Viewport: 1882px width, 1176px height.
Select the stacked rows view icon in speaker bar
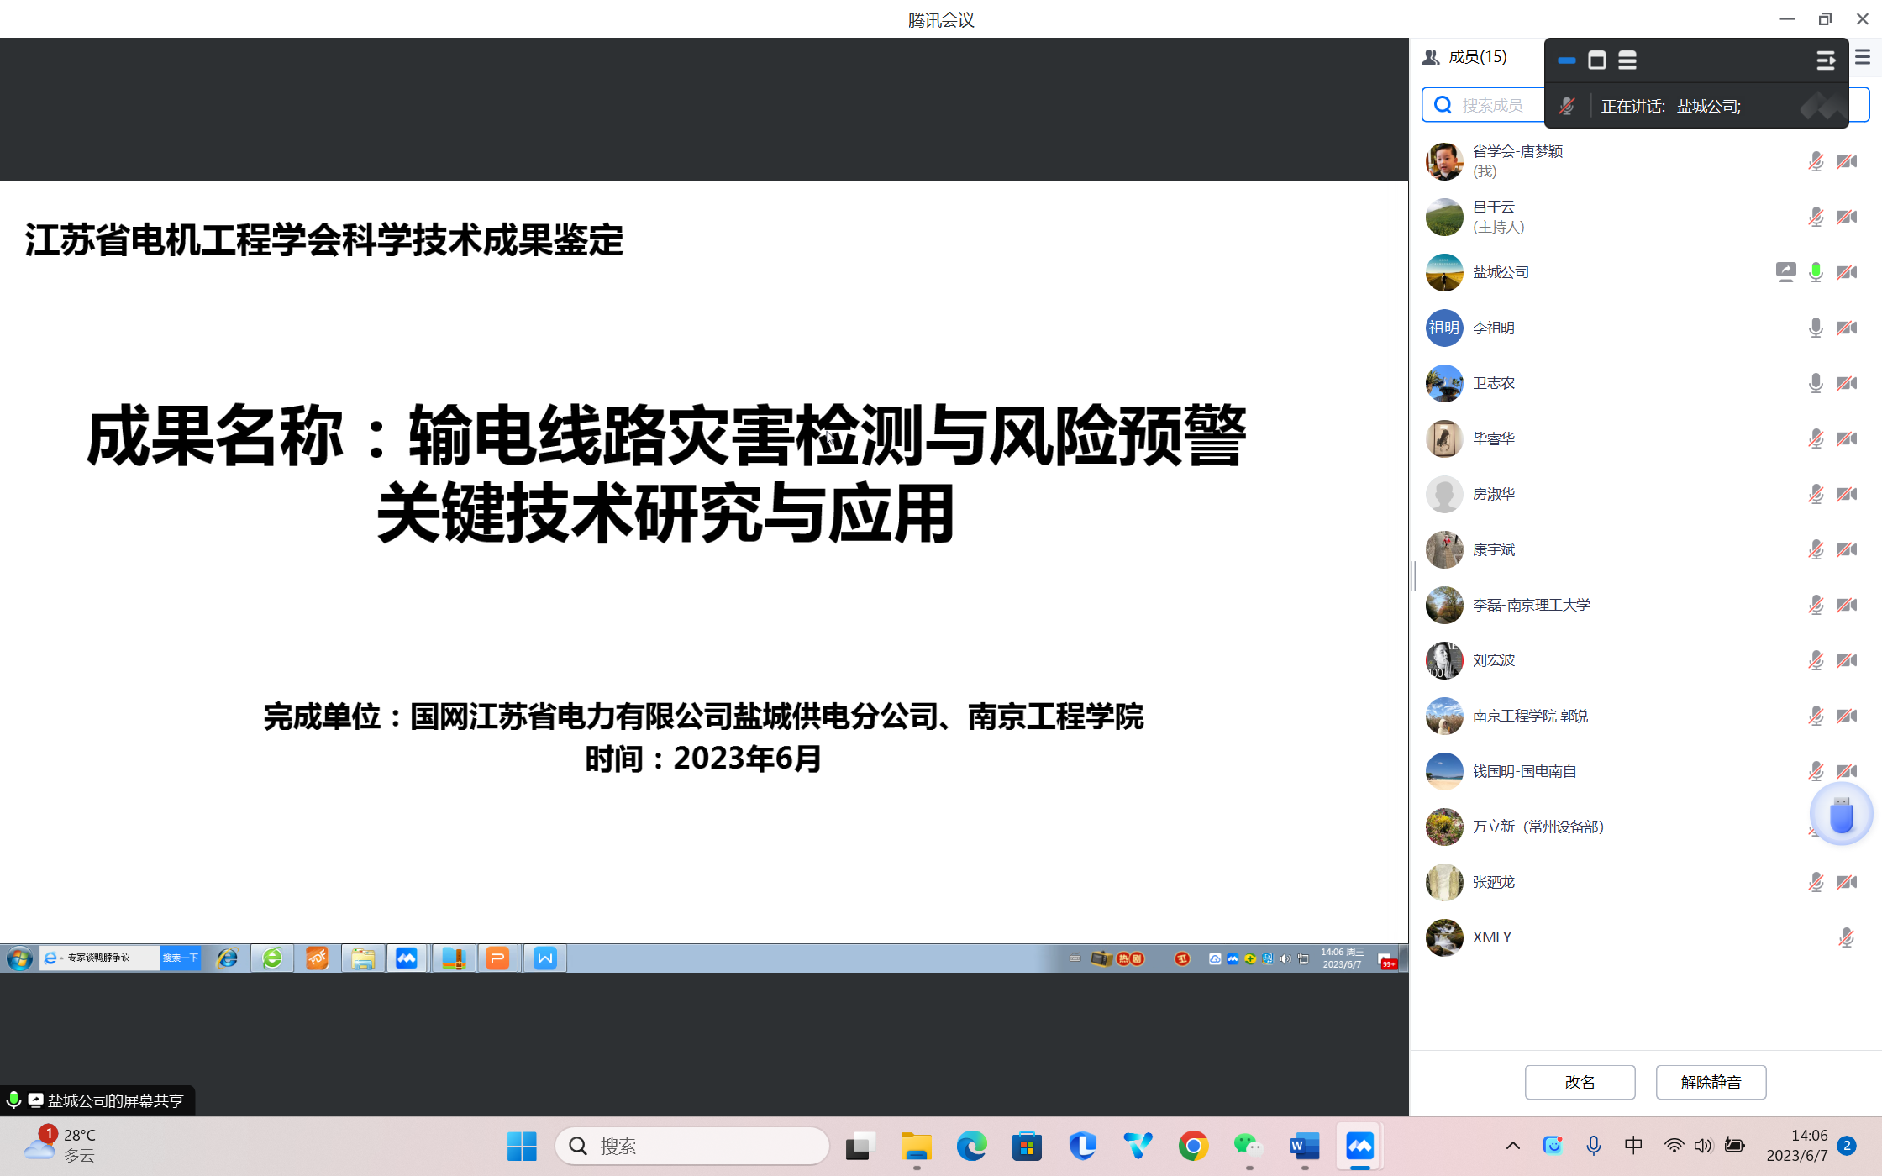[x=1627, y=60]
